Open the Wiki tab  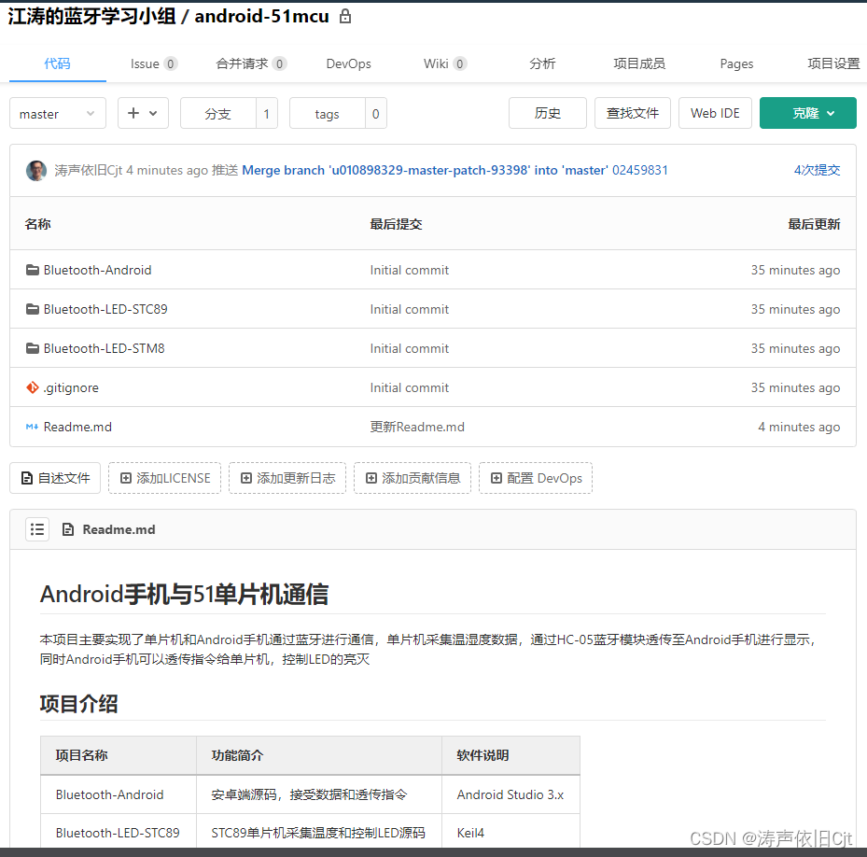click(x=445, y=63)
